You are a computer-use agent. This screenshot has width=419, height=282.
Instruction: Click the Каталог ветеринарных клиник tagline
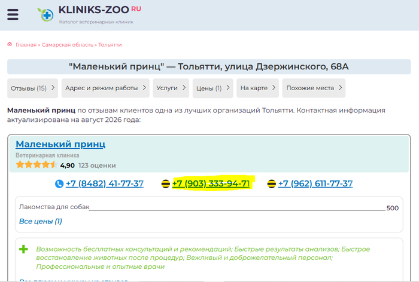pyautogui.click(x=96, y=22)
